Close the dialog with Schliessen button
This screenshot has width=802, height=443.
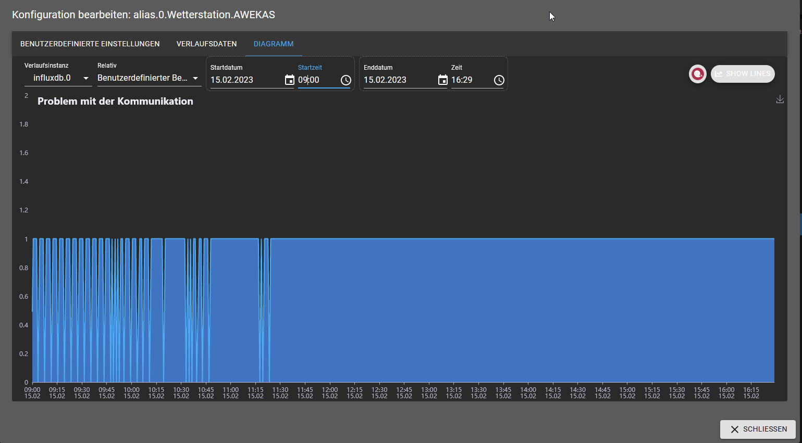[x=758, y=429]
